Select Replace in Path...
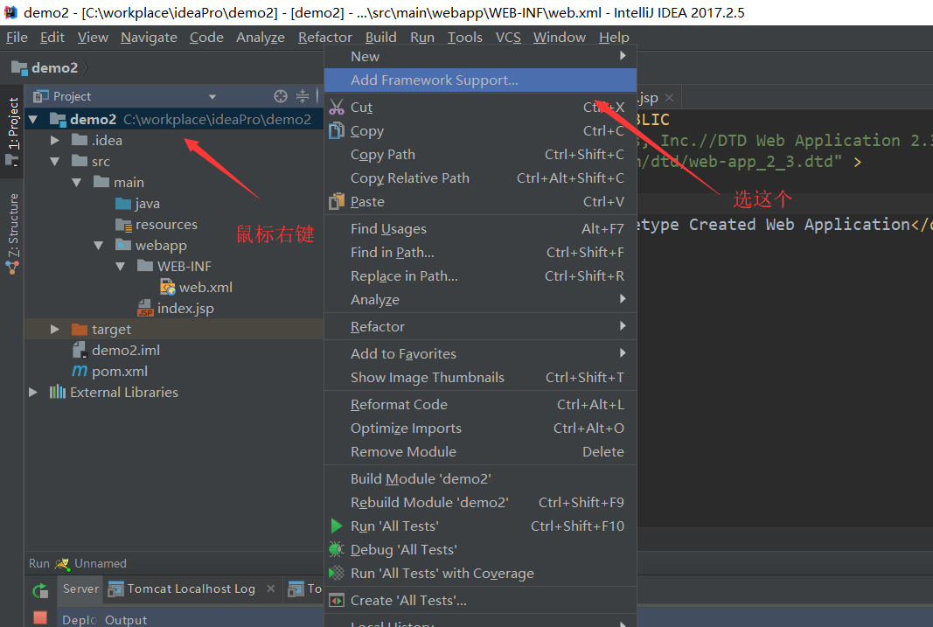Viewport: 933px width, 627px height. tap(480, 276)
